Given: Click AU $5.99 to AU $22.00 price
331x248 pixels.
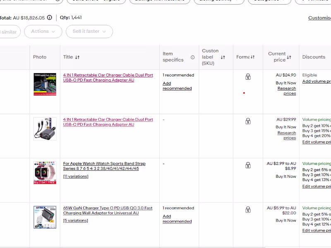Looking at the screenshot, I should pyautogui.click(x=281, y=210).
